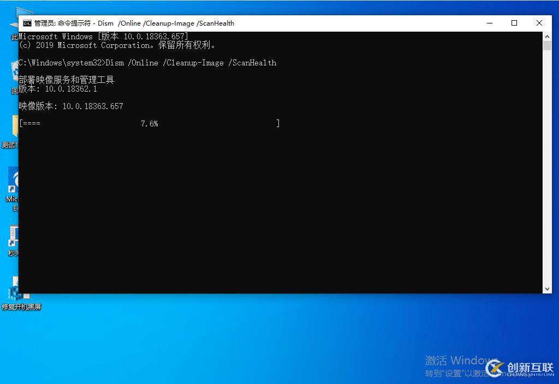
Task: Select the 修复开机黑屏 desktop icon
Action: (21, 293)
